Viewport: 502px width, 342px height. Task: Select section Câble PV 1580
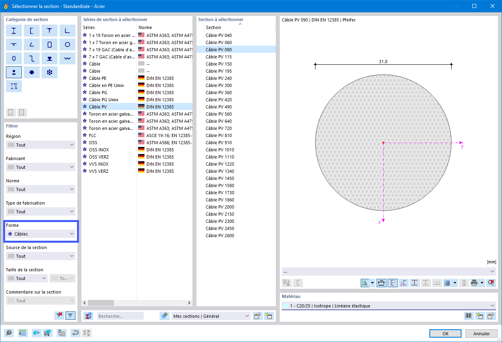tap(236, 185)
